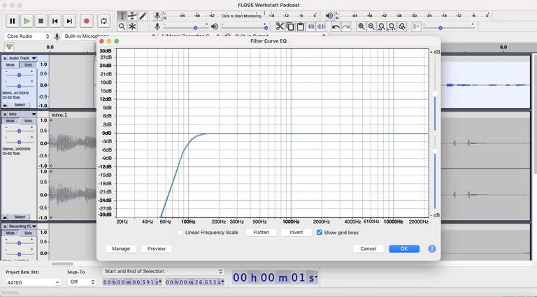Close the Intro track with X
The height and width of the screenshot is (297, 537).
(x=5, y=115)
